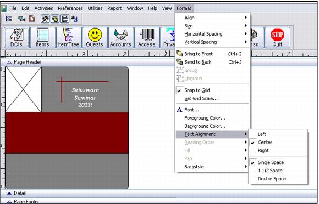Click the Font 'A' icon in menu
319x204 pixels.
[179, 110]
